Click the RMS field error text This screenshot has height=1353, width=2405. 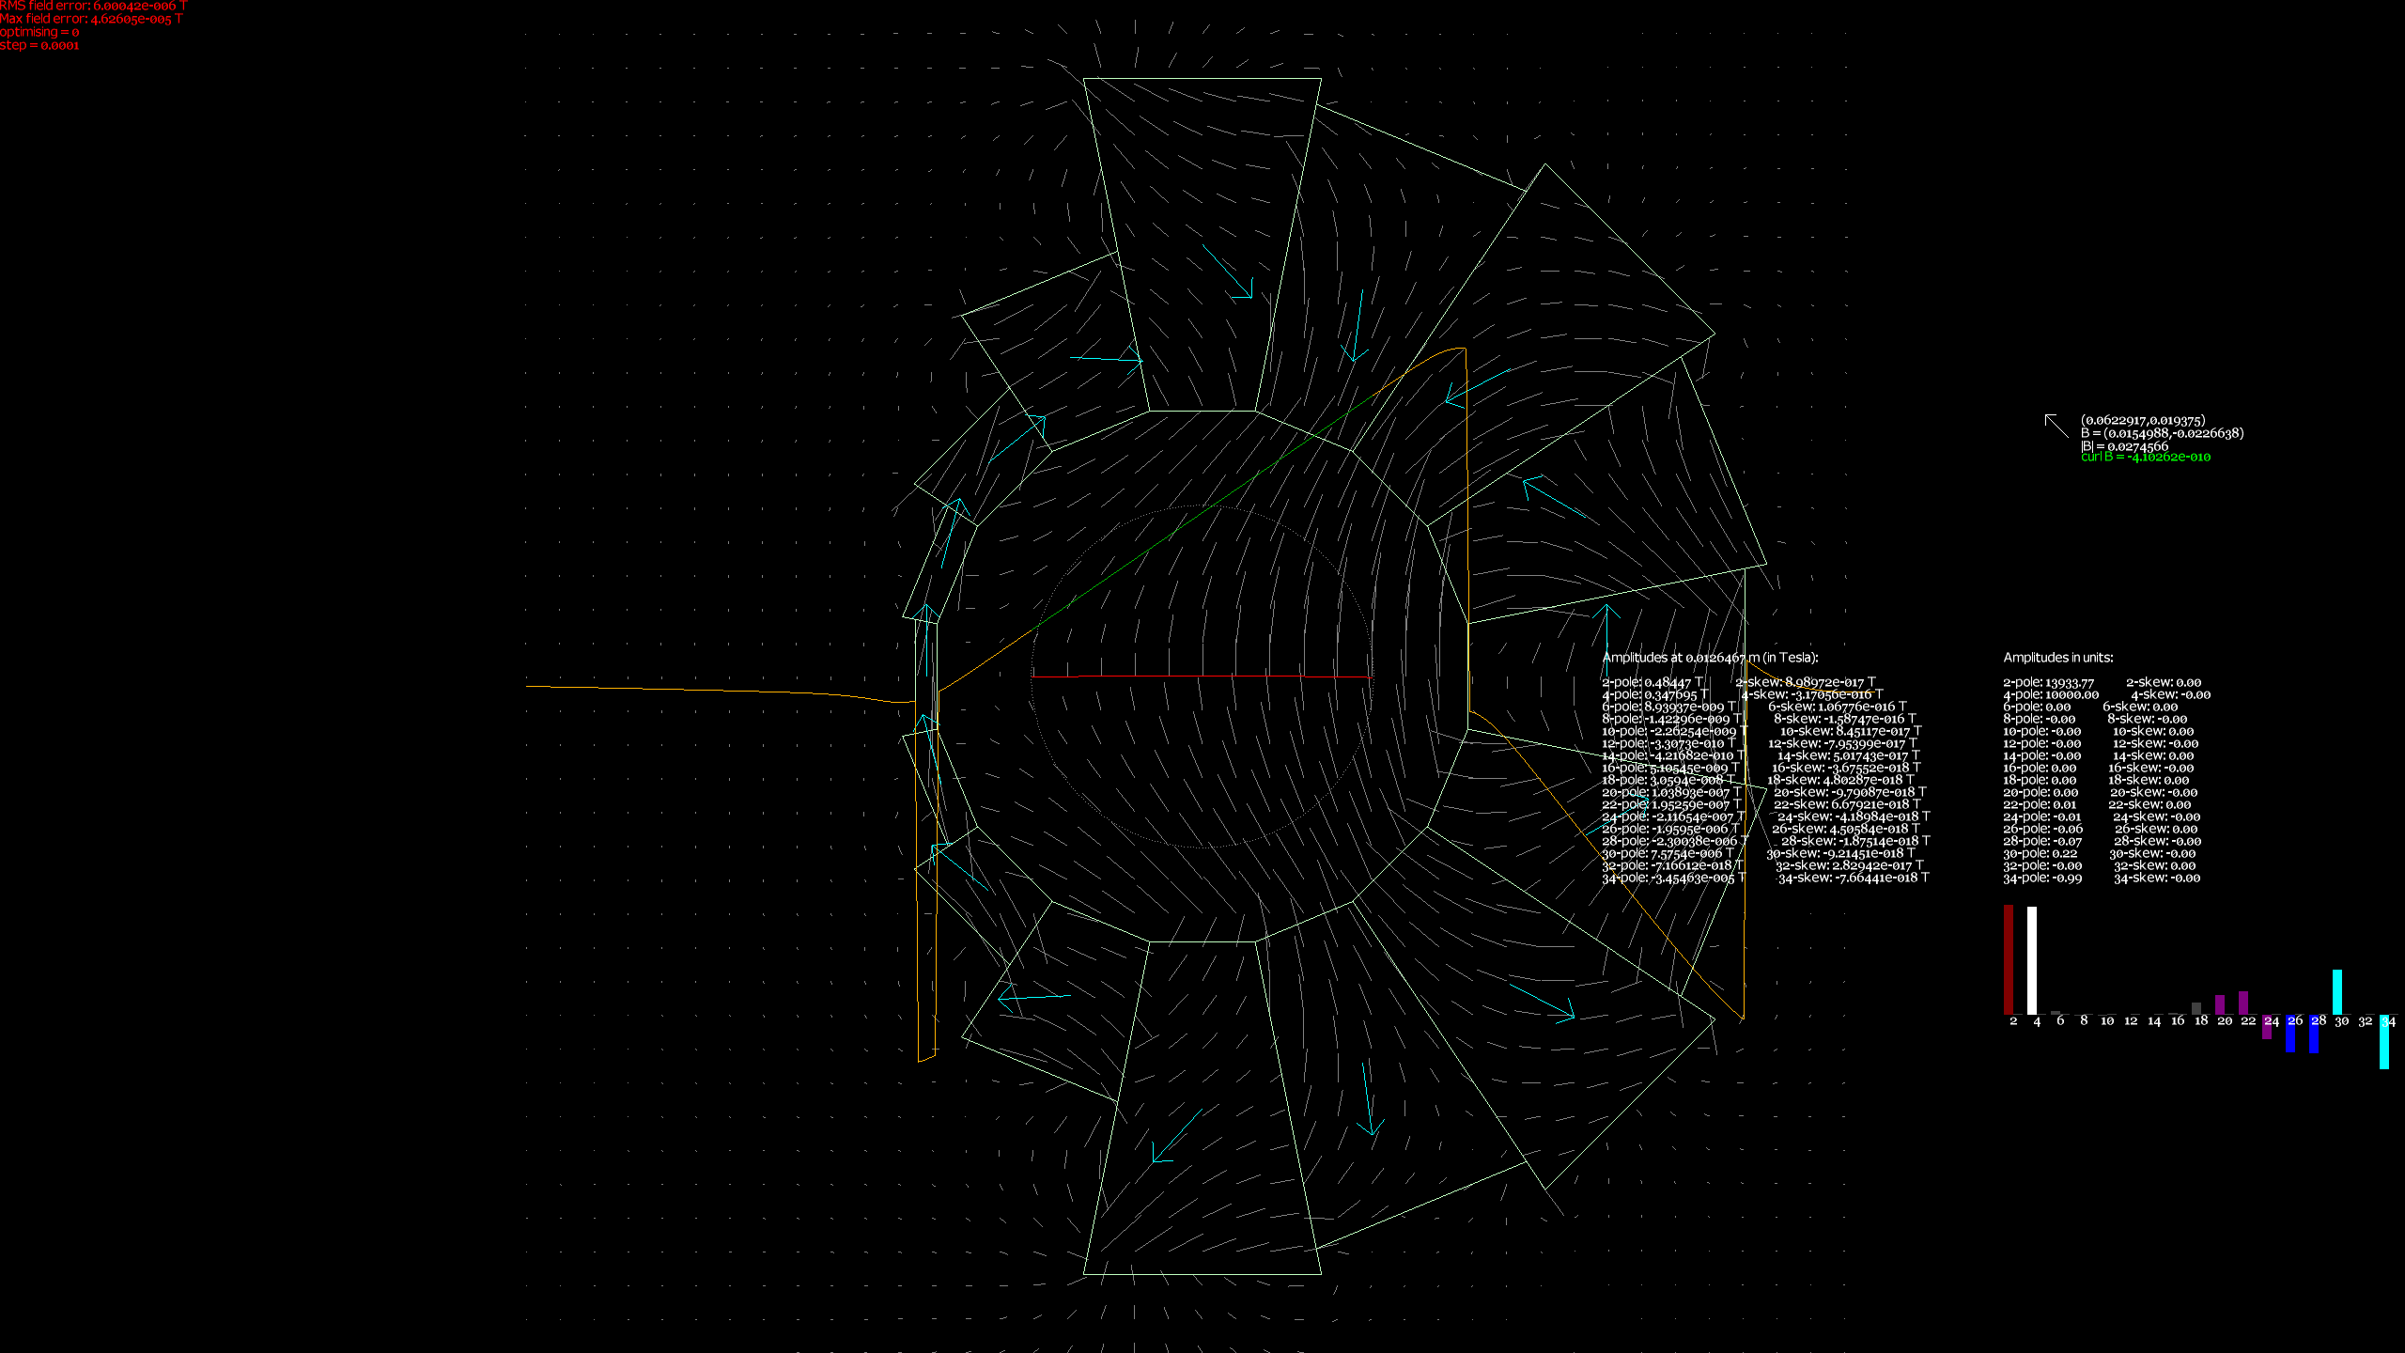click(93, 6)
